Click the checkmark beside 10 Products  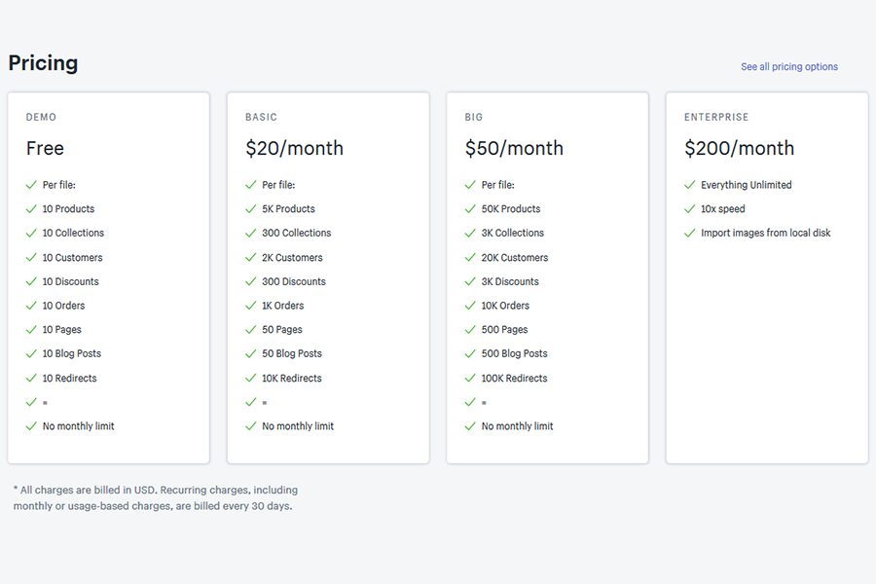(31, 209)
